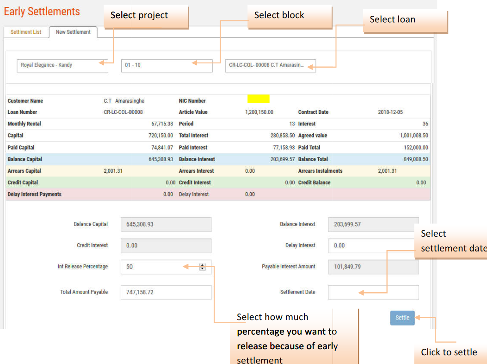Click the Payable Interest Amount field
The width and height of the screenshot is (487, 364).
pos(373,267)
